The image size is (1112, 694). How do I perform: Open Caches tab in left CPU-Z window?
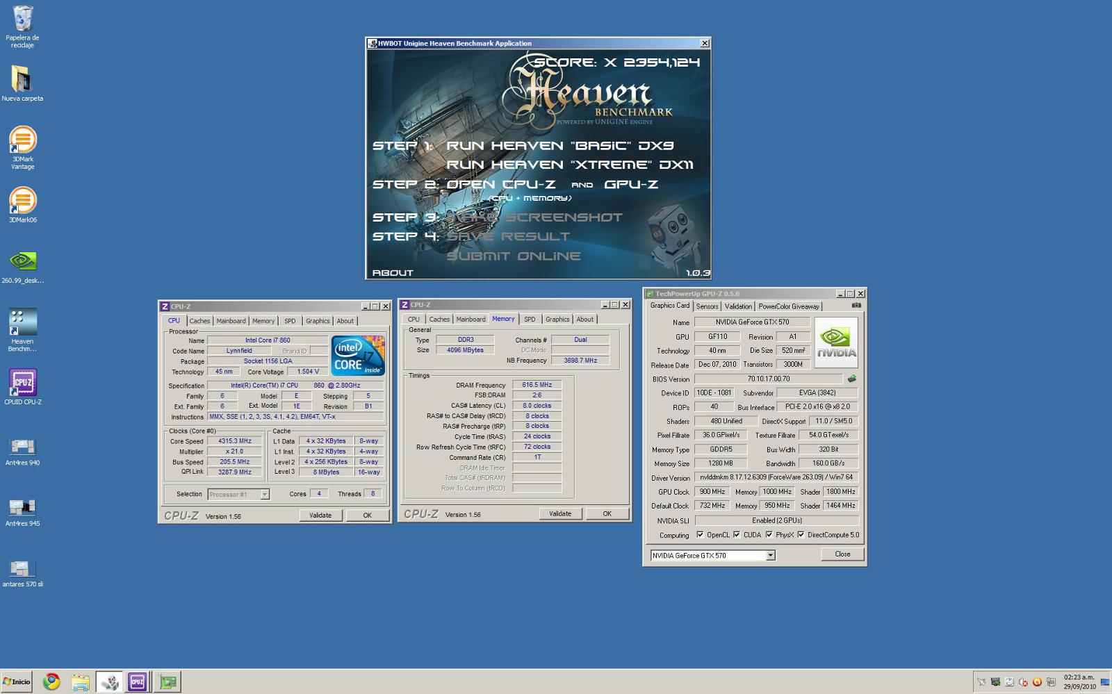(199, 321)
